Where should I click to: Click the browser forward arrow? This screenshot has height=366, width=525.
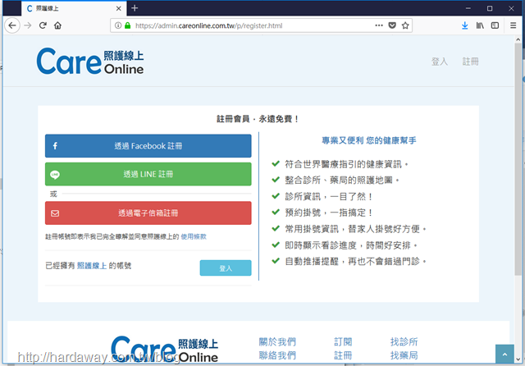click(x=28, y=25)
